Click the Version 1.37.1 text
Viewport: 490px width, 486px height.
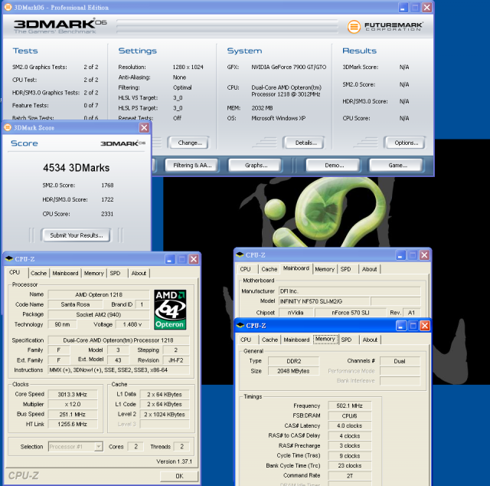[x=175, y=461]
